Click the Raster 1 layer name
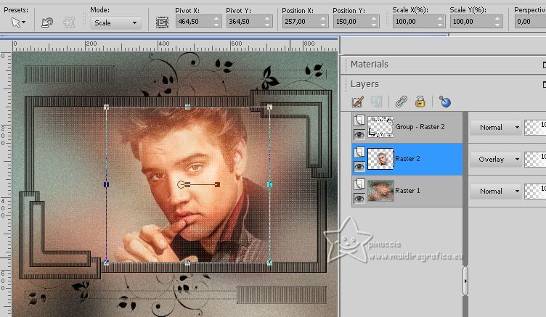This screenshot has height=317, width=546. [x=407, y=191]
